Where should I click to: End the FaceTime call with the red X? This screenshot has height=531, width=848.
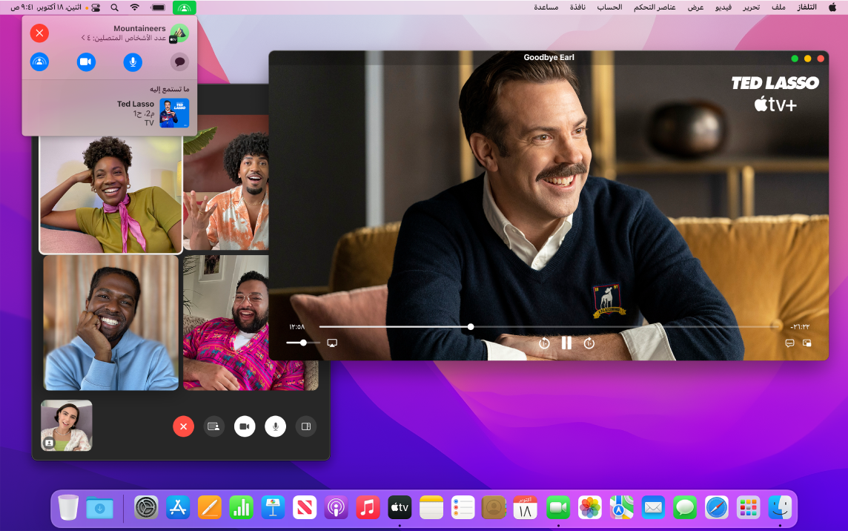coord(183,426)
